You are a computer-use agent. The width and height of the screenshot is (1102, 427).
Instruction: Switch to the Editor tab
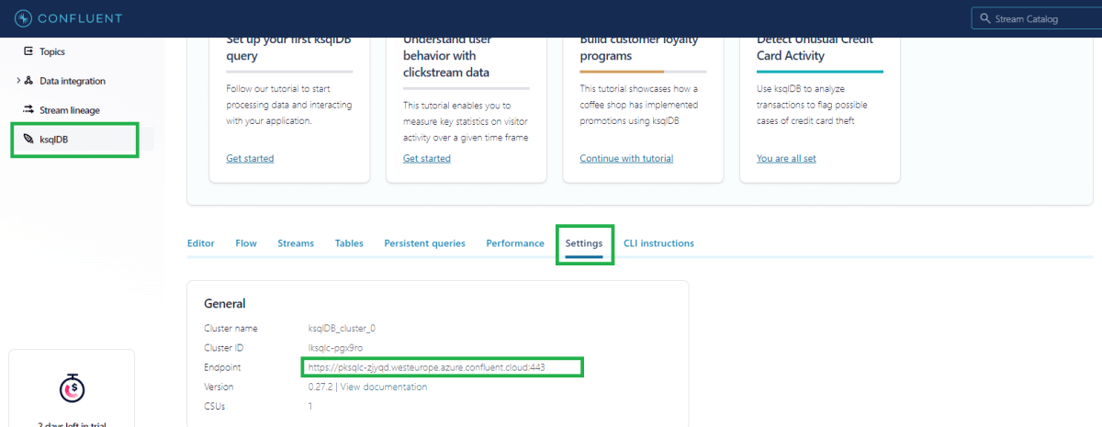click(201, 243)
